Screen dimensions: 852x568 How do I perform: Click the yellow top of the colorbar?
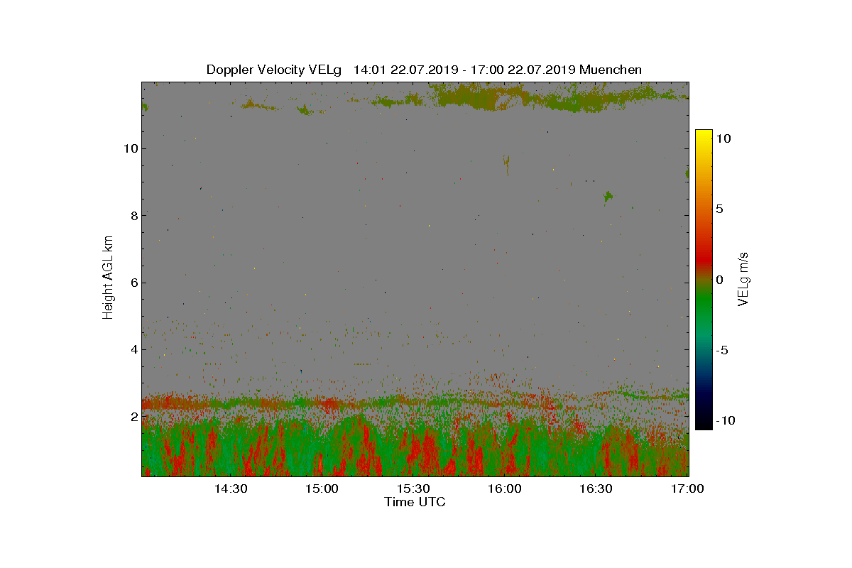(x=704, y=133)
